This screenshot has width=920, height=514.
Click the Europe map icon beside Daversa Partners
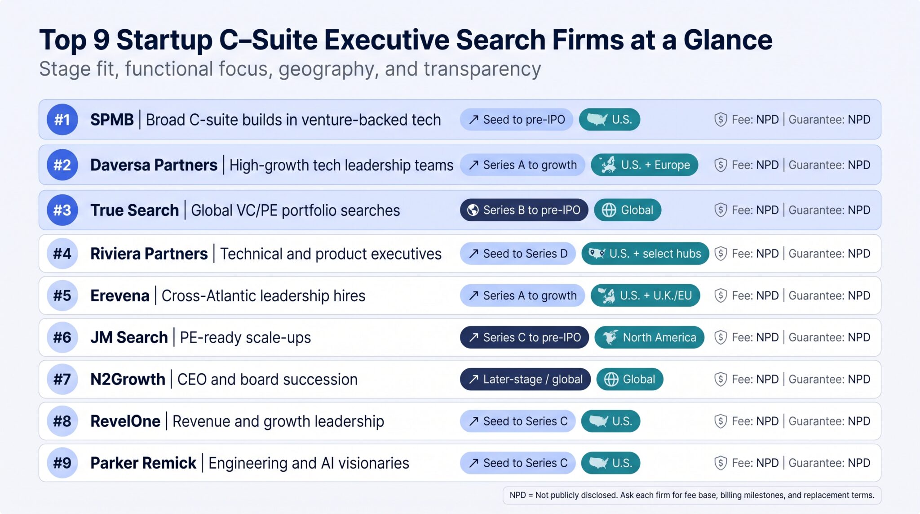(x=608, y=165)
